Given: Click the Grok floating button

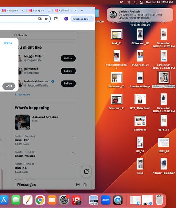Looking at the screenshot, I should (x=86, y=172).
